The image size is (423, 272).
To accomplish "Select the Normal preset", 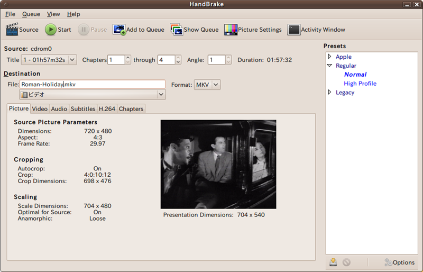I will click(355, 75).
